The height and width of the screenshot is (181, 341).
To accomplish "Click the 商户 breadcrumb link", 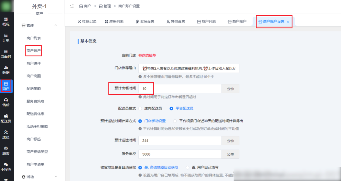I will tap(88, 6).
